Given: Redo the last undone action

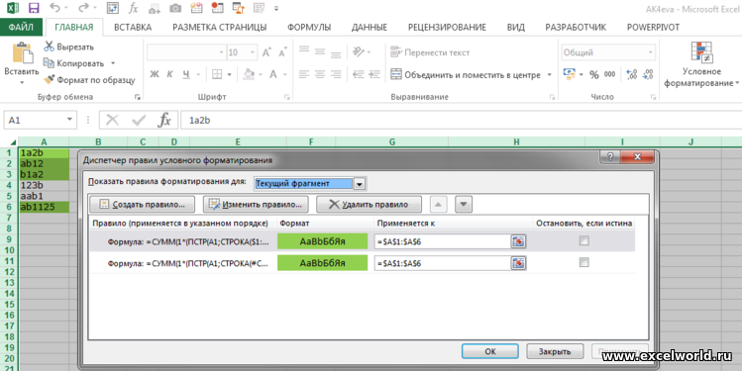Looking at the screenshot, I should point(83,8).
